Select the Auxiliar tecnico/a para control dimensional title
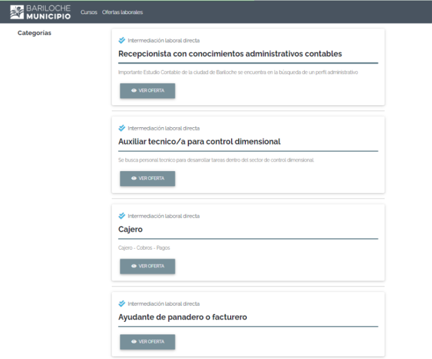 click(x=199, y=142)
